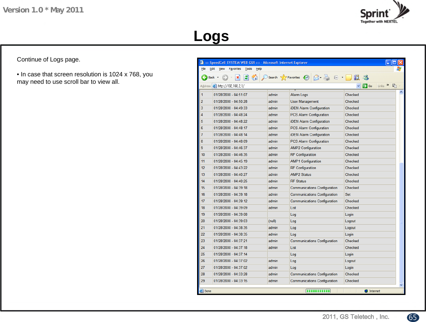Click the green Go arrow button
Image resolution: width=426 pixels, height=322 pixels.
365,86
